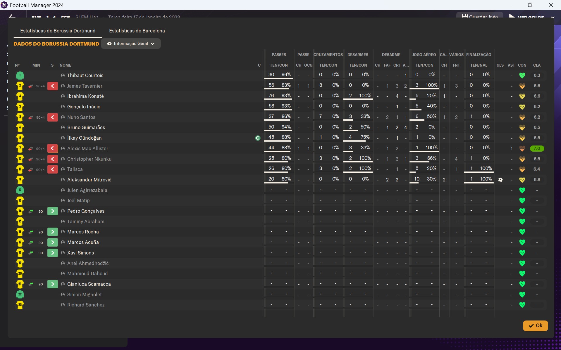
Task: Sort by the GLS goals column header
Action: (500, 65)
